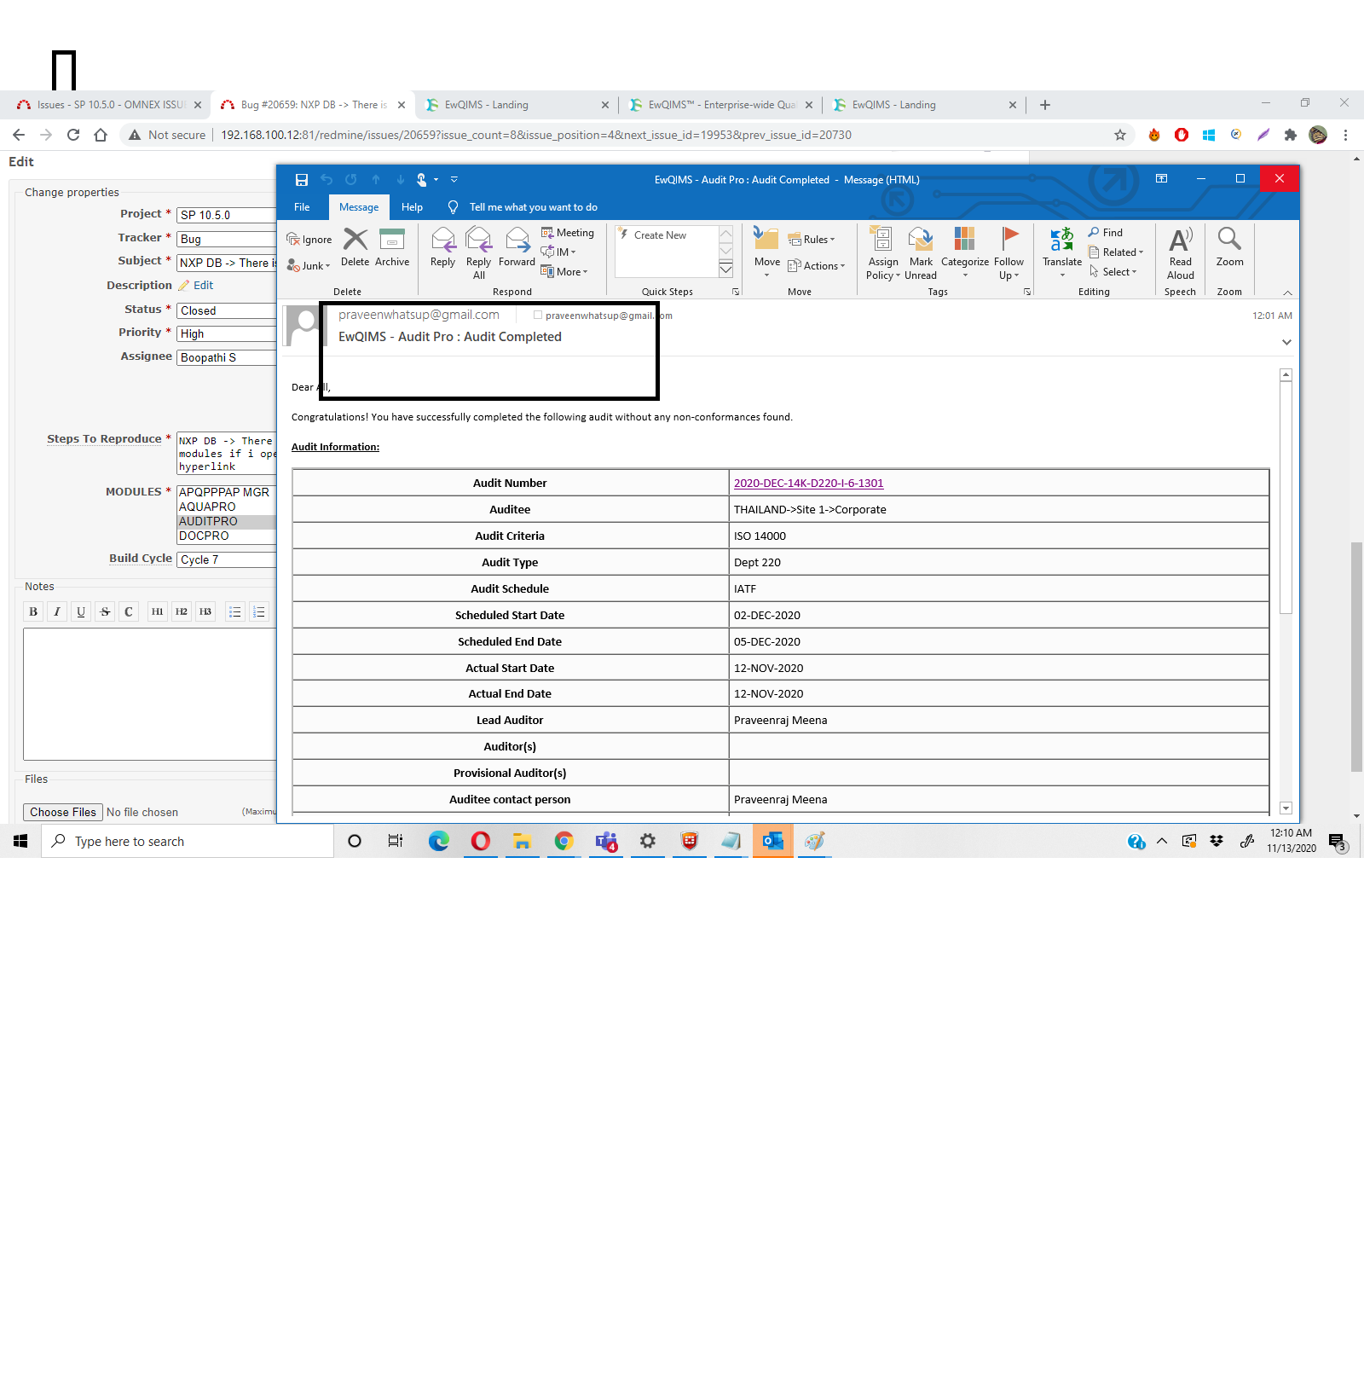Screen dimensions: 1364x1373
Task: Click Windows search box
Action: 188,842
